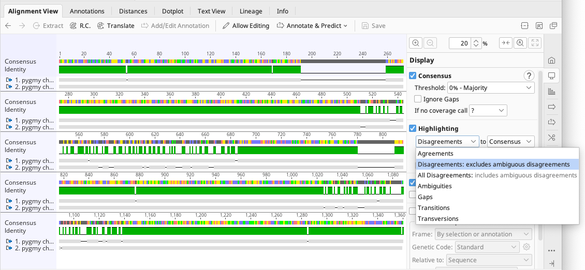
Task: Click the Consensus help question mark icon
Action: (x=529, y=76)
